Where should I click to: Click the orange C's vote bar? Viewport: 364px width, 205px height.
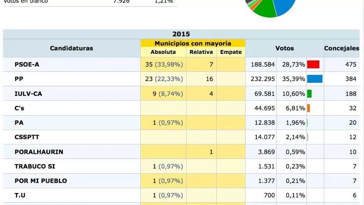[x=309, y=108]
